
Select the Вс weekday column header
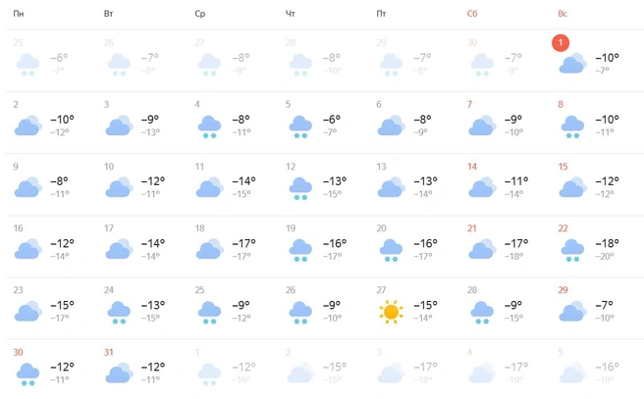click(x=563, y=14)
